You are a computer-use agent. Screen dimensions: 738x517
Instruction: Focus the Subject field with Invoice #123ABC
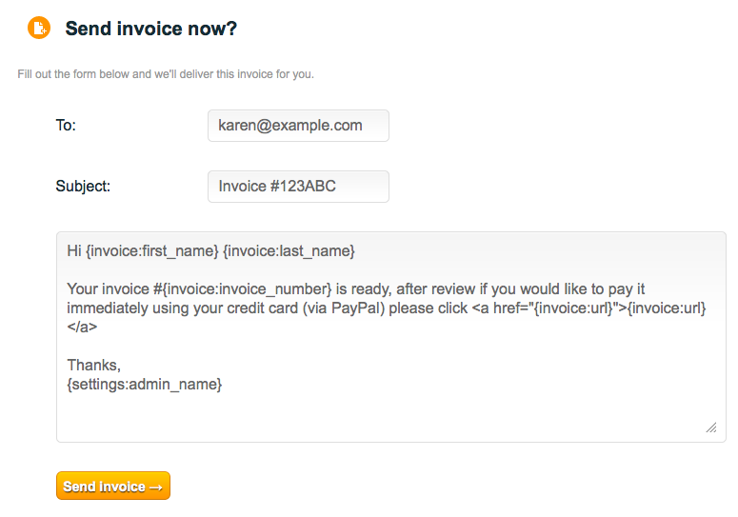point(298,187)
